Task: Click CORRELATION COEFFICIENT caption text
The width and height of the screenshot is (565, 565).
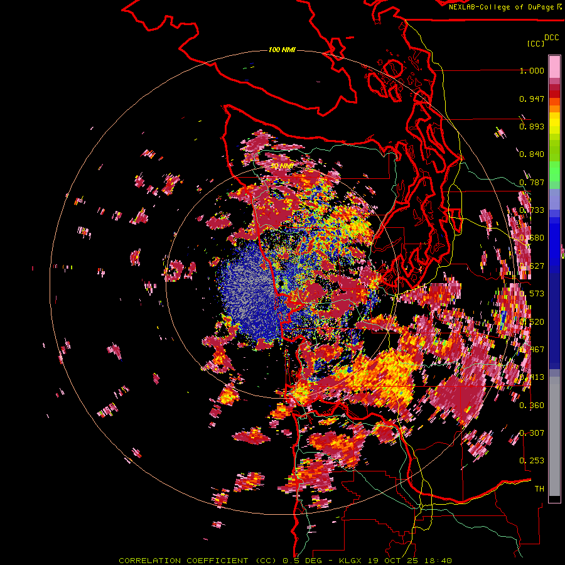Action: (x=184, y=561)
